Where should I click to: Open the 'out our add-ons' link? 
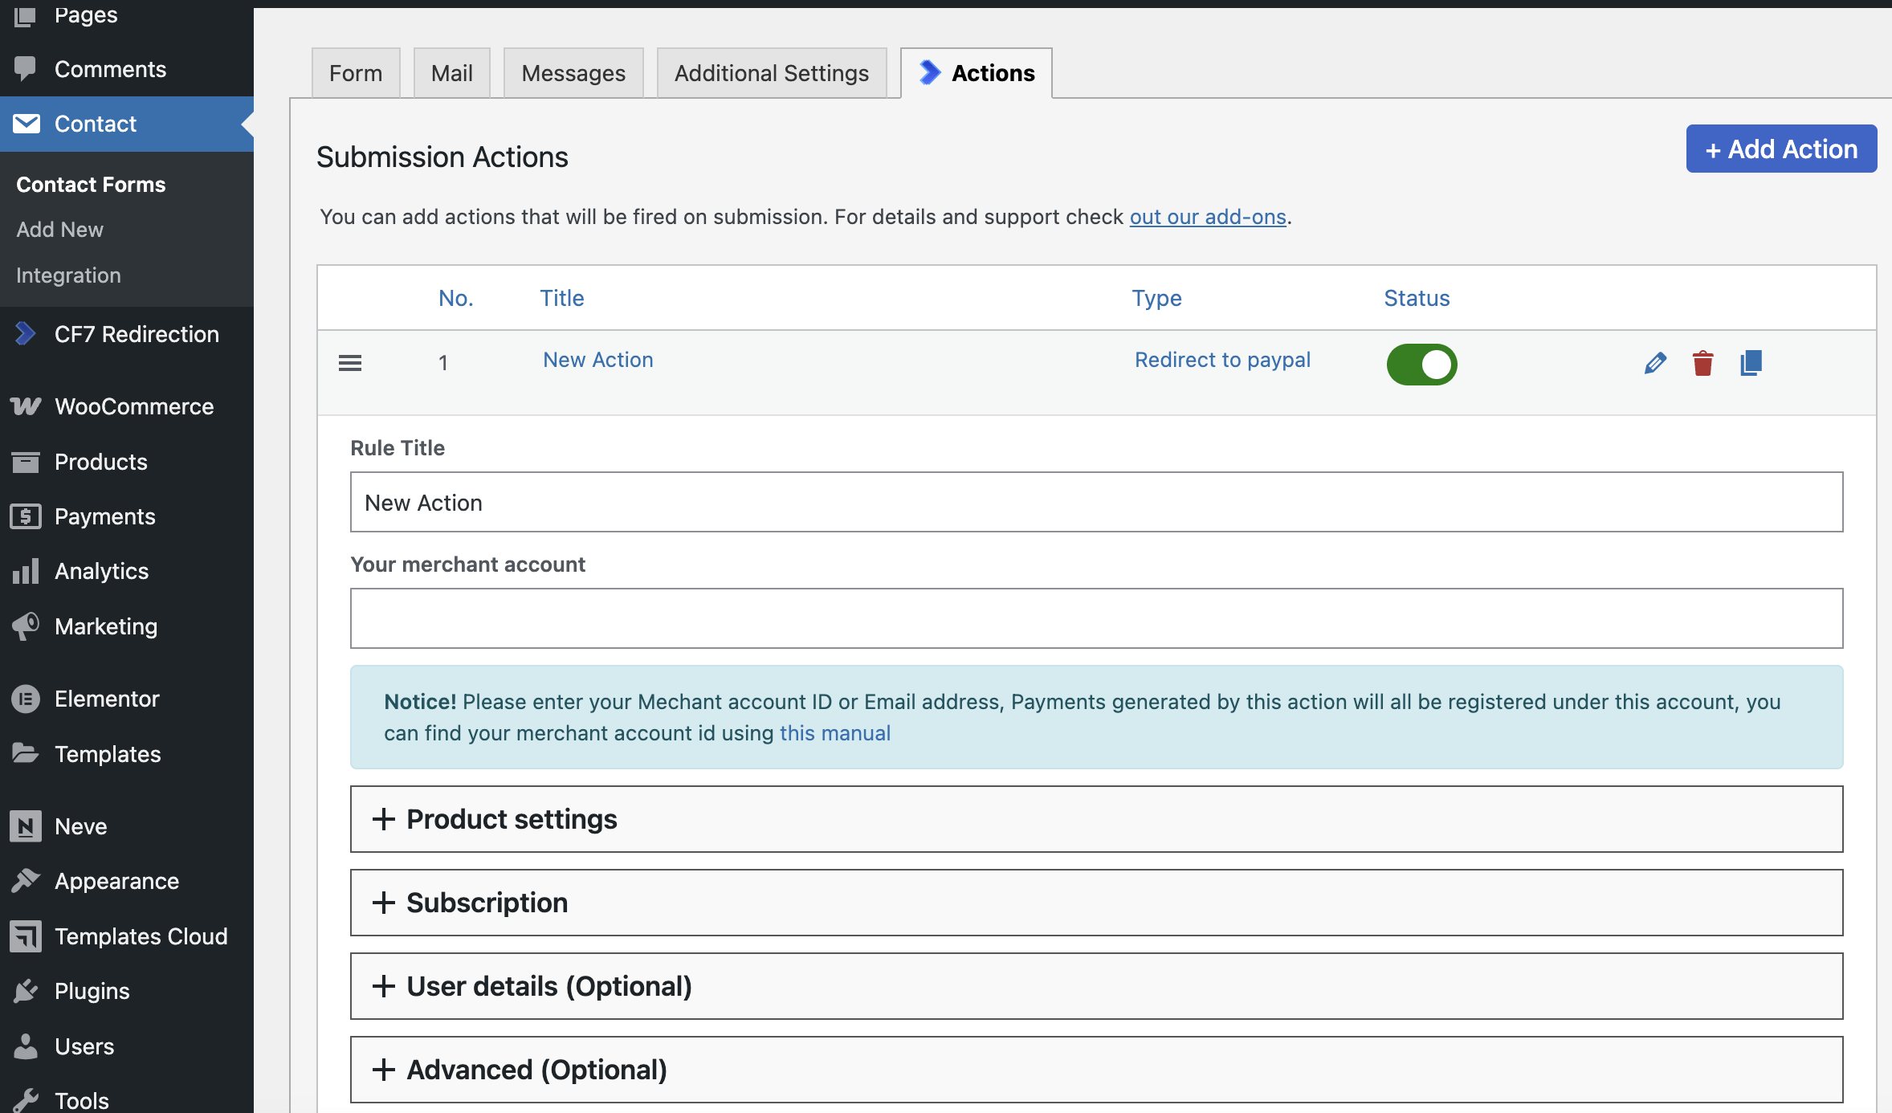[1207, 217]
